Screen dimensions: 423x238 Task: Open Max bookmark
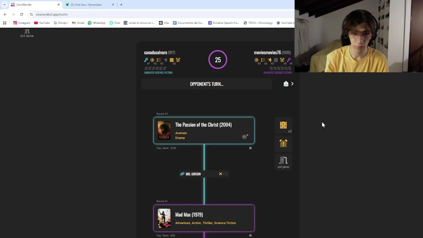coord(164,23)
